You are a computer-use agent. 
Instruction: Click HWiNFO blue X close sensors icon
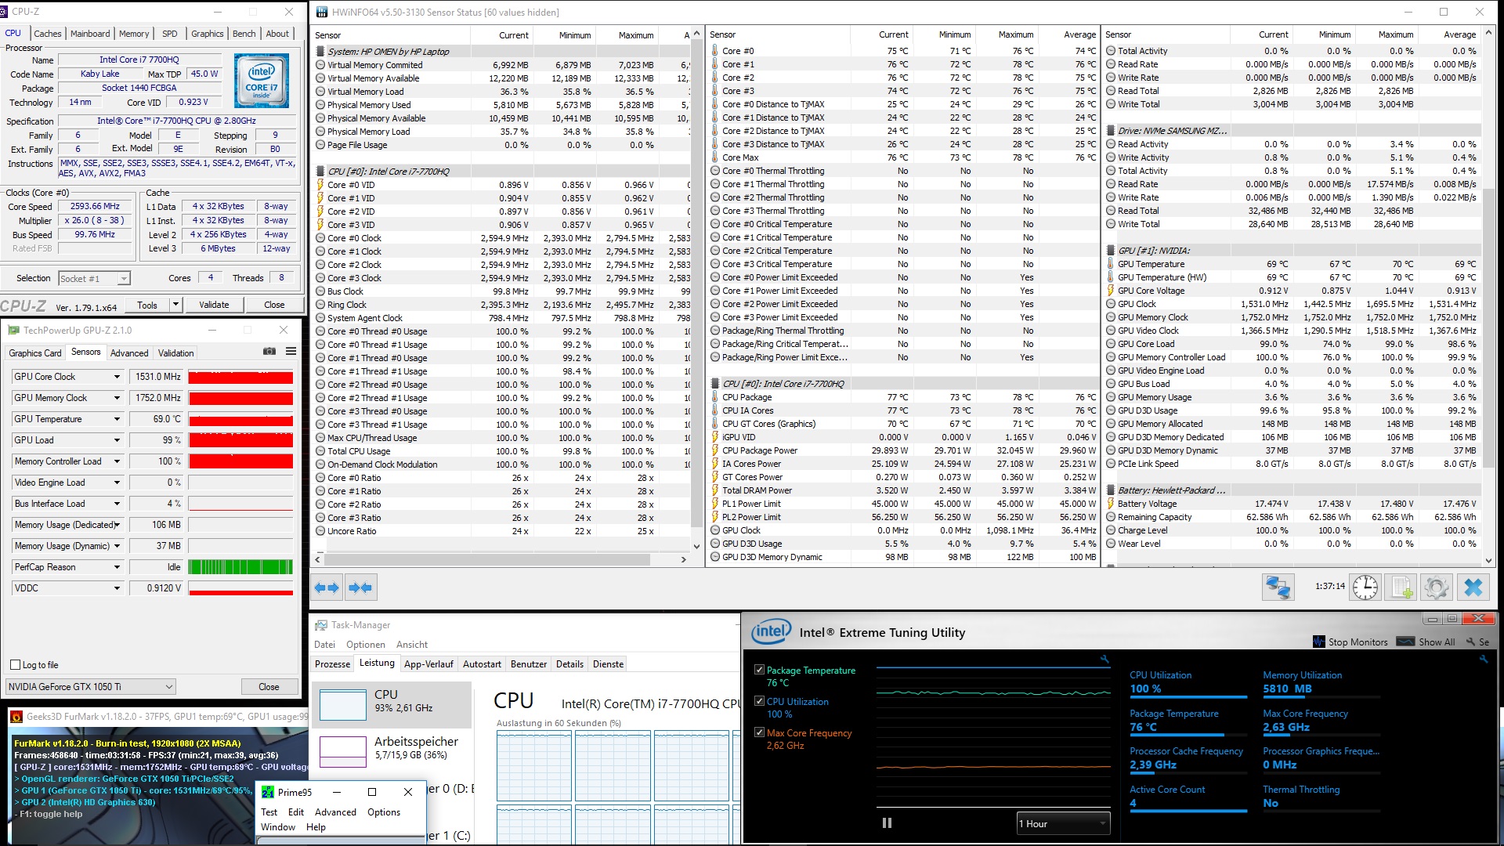coord(1473,587)
